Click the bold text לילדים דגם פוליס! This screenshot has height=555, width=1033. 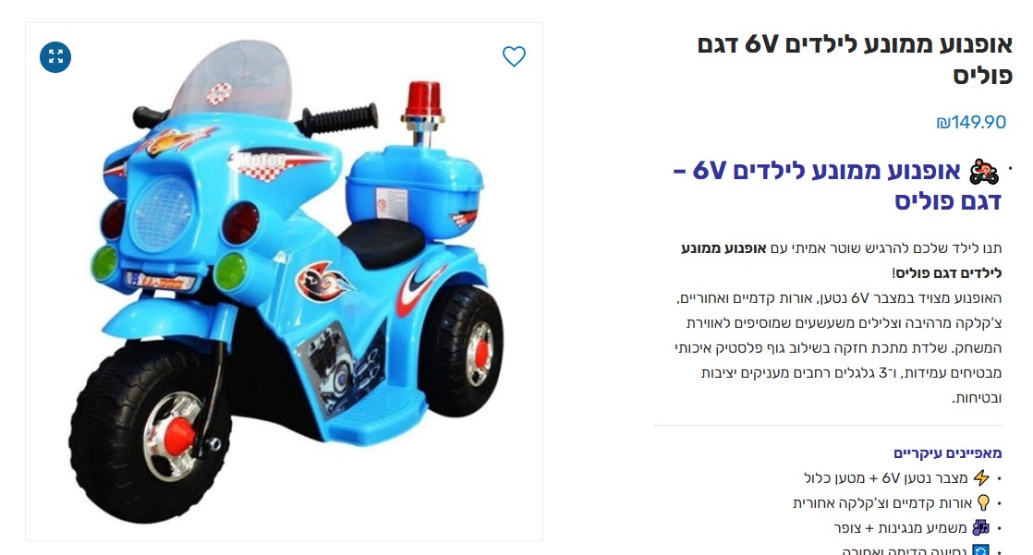click(x=947, y=272)
